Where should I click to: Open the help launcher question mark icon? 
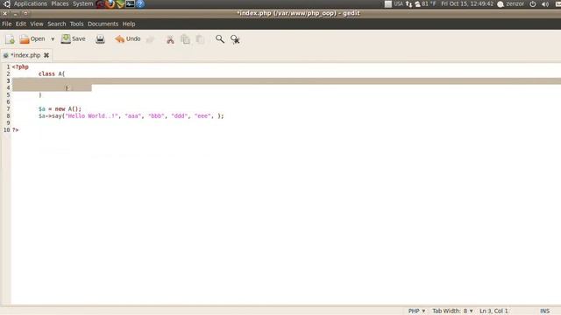coord(140,3)
